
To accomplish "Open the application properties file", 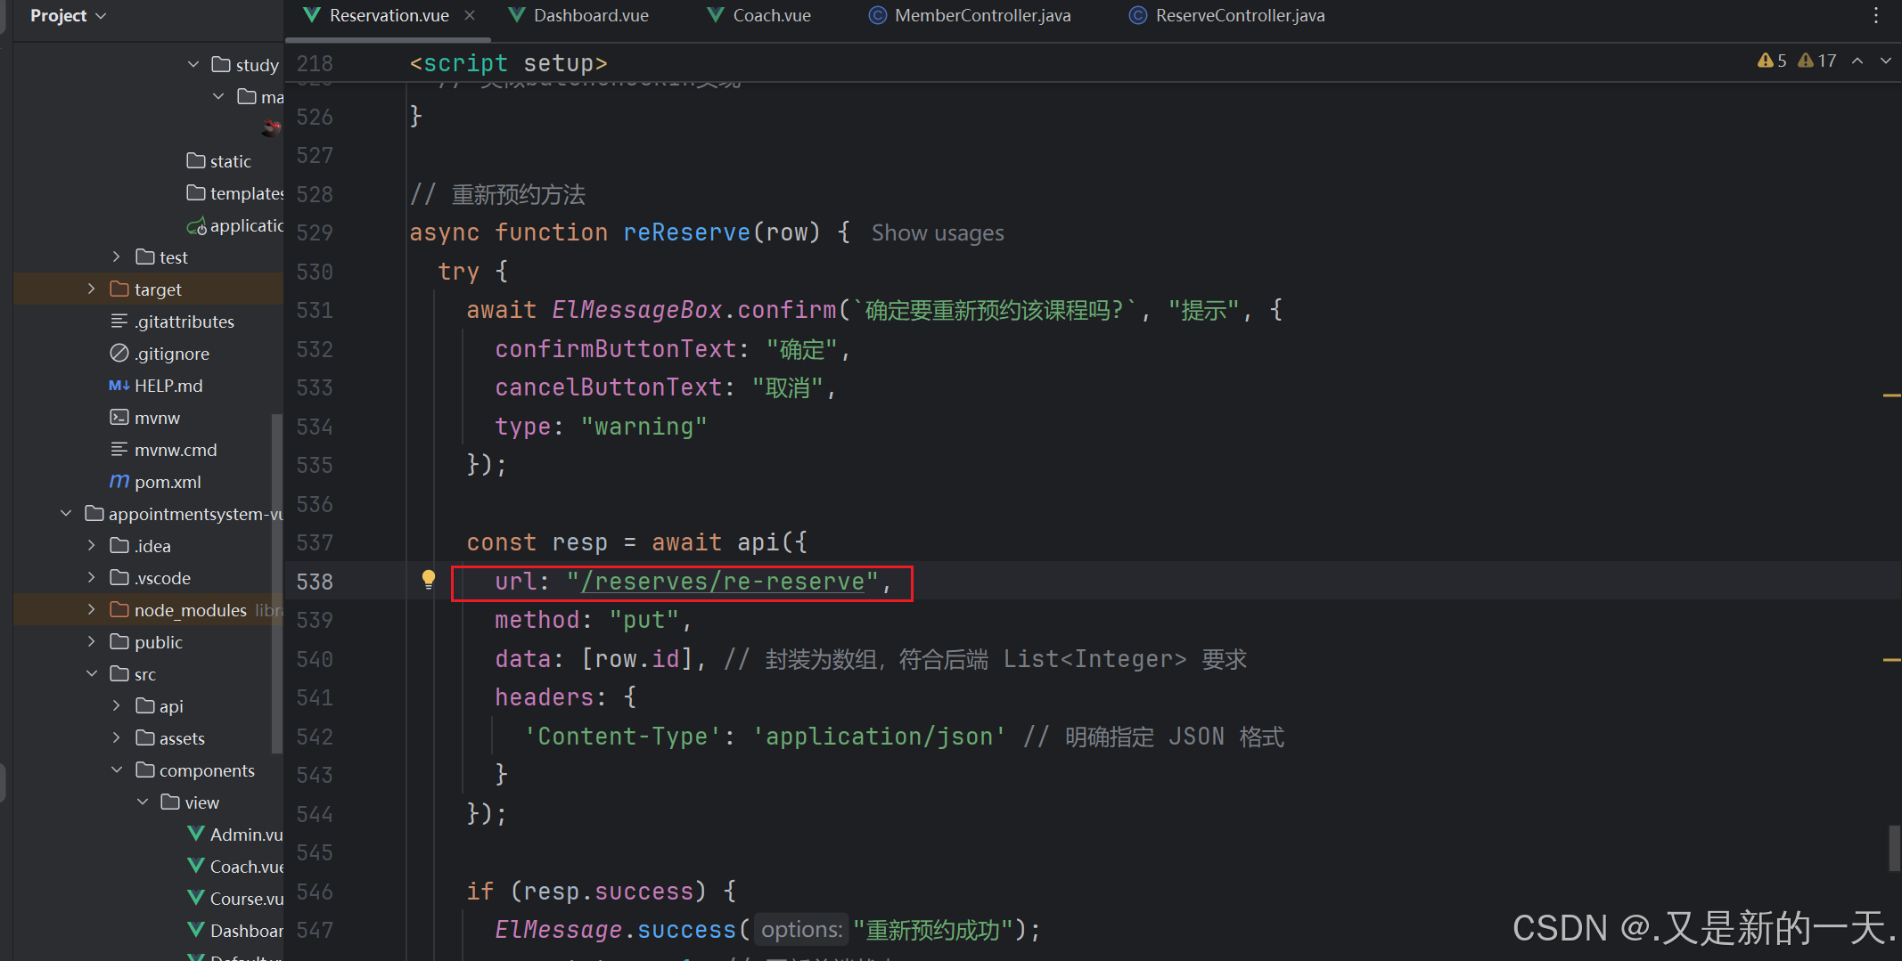I will click(235, 225).
